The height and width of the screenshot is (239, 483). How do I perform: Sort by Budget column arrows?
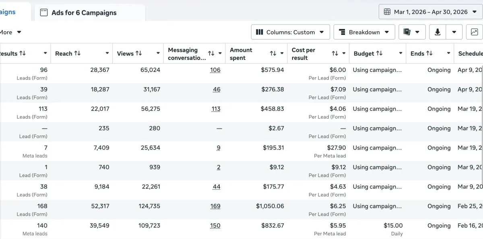click(379, 53)
